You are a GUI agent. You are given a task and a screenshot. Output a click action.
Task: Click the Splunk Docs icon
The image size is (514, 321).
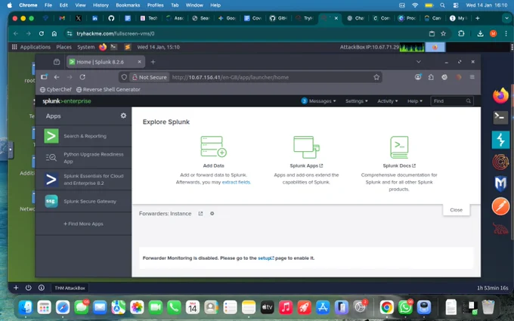coord(399,147)
